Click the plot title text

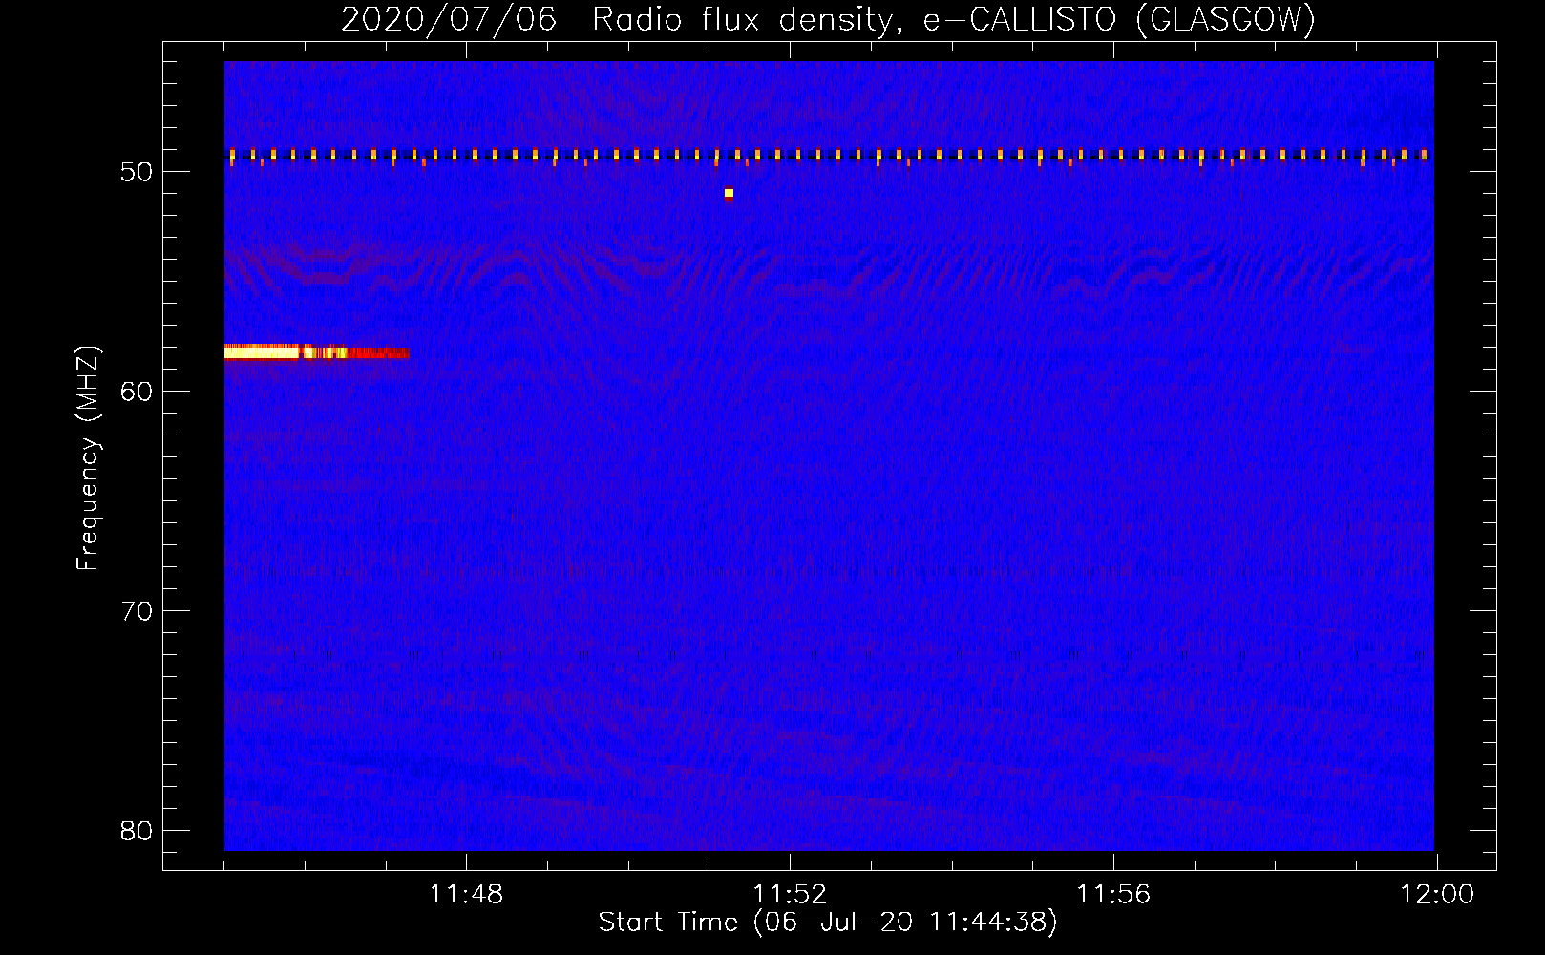tap(829, 19)
